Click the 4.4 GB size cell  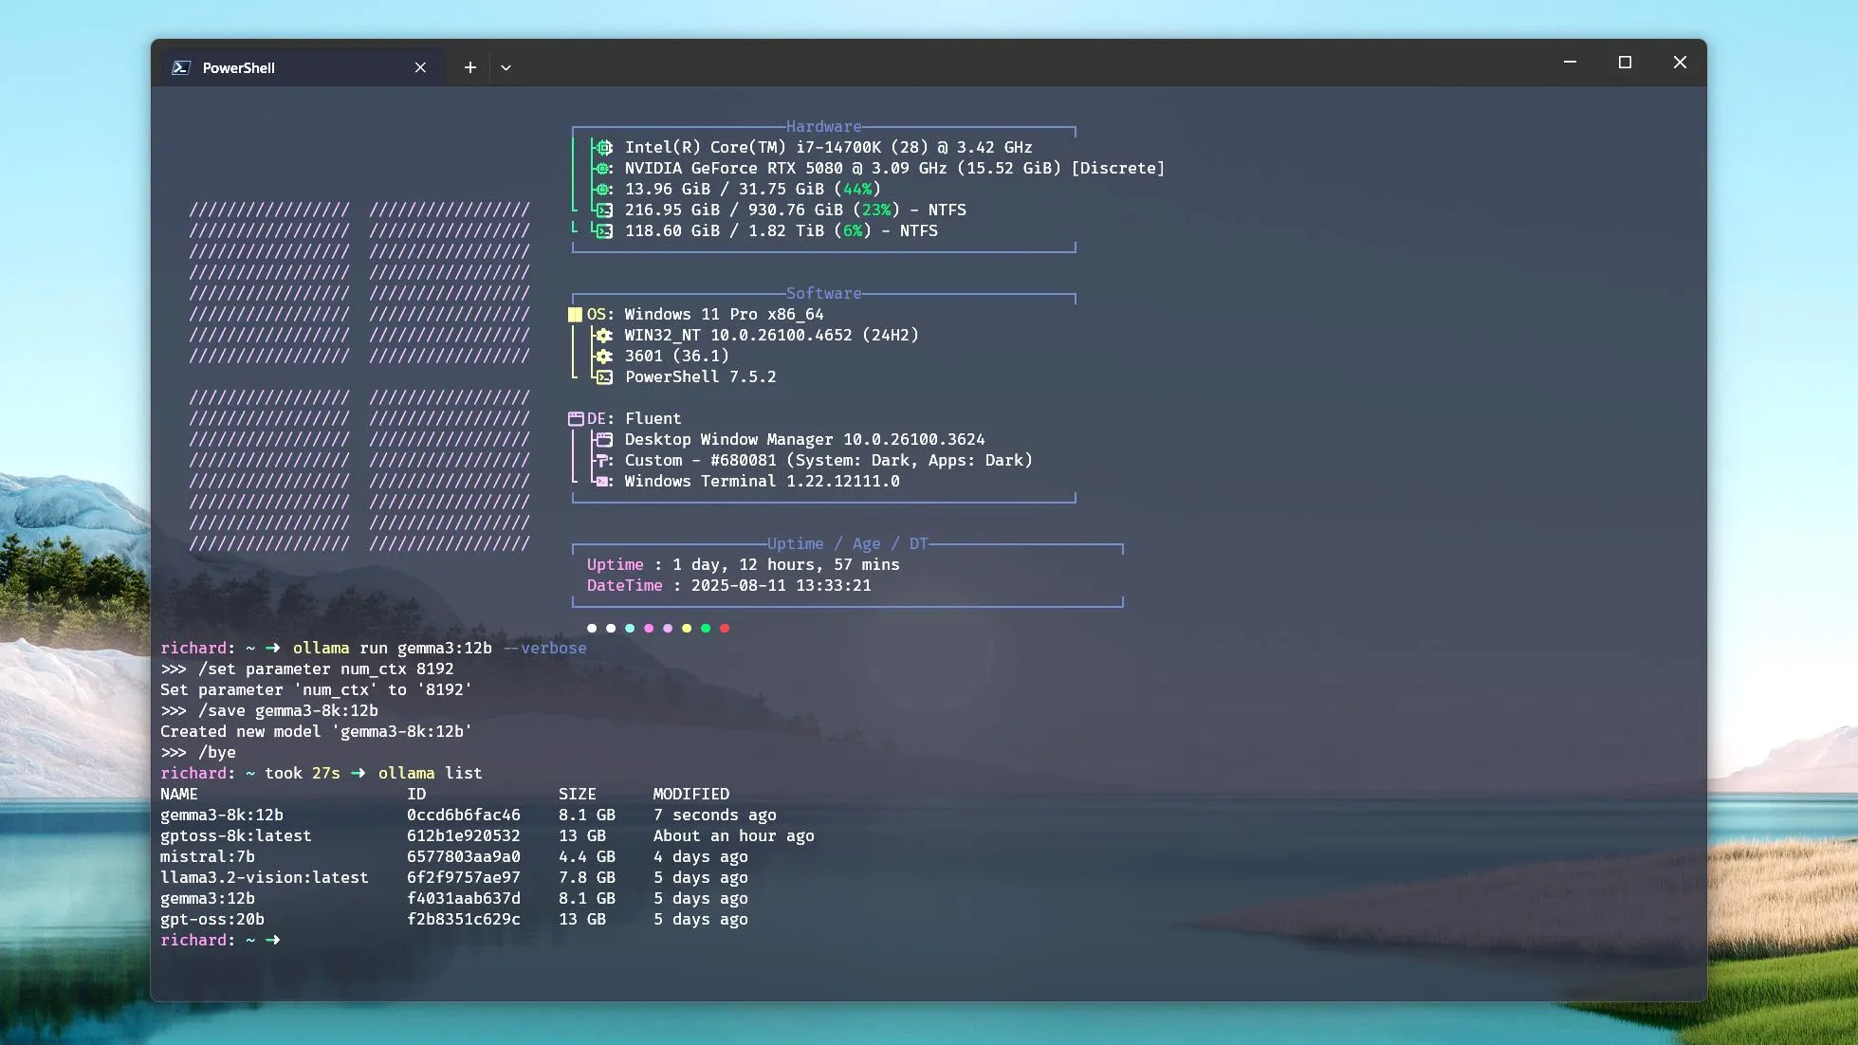pos(586,856)
